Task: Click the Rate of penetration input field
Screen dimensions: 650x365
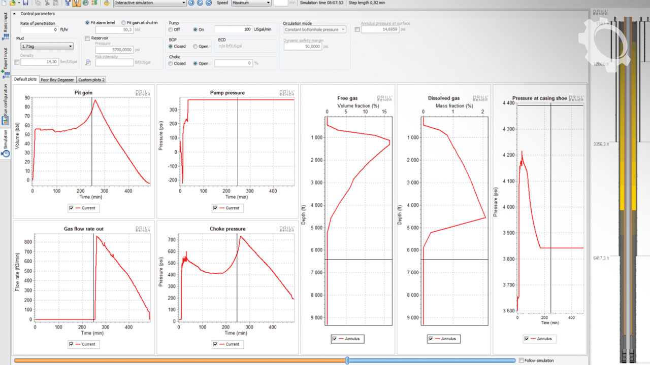Action: [39, 29]
